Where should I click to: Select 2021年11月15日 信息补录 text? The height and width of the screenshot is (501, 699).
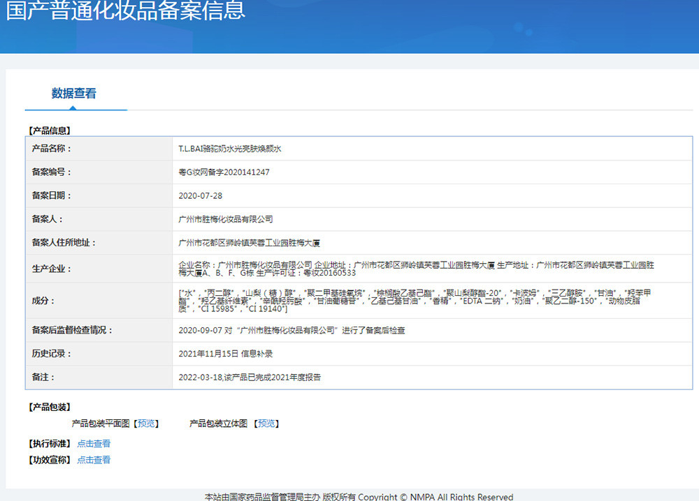click(226, 354)
